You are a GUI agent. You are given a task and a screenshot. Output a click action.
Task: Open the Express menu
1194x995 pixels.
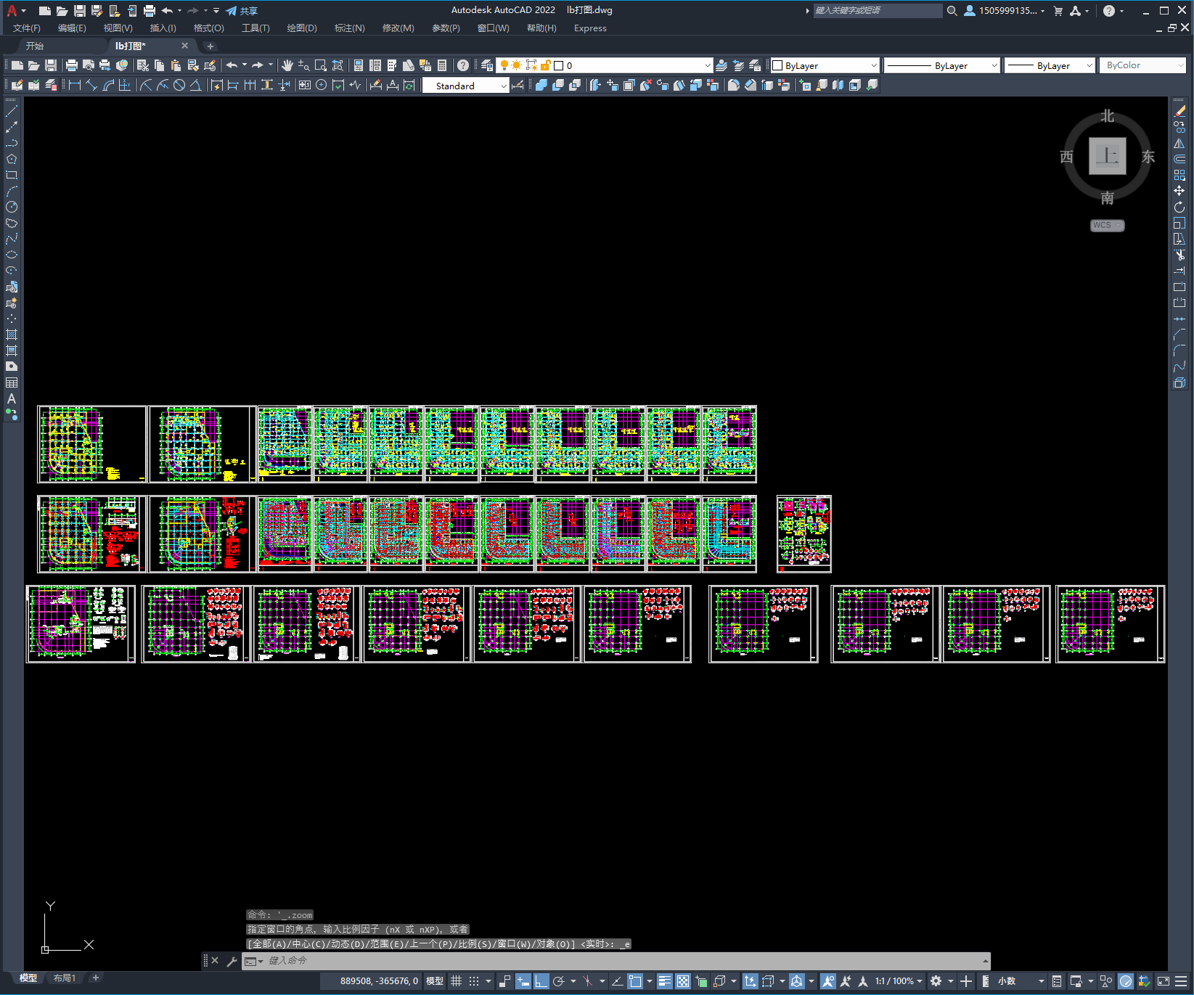[590, 28]
